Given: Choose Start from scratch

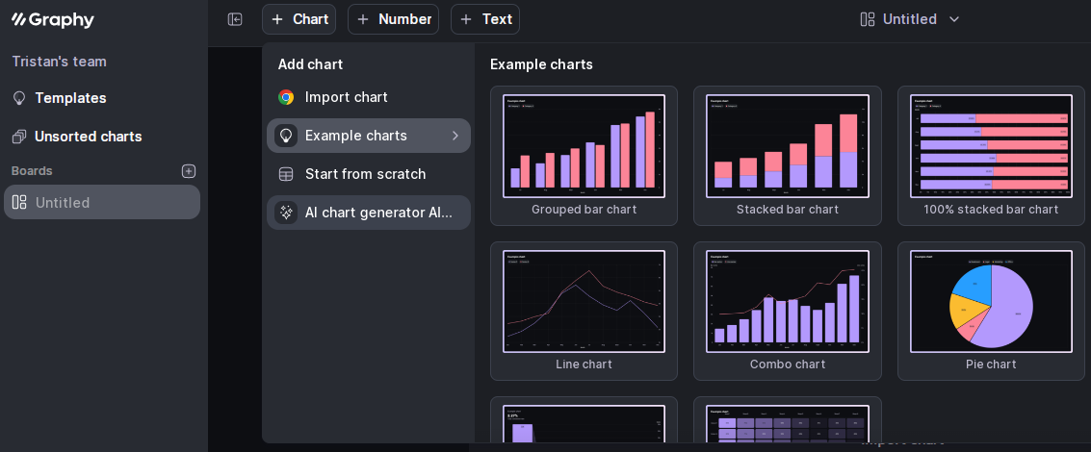Looking at the screenshot, I should (x=369, y=174).
